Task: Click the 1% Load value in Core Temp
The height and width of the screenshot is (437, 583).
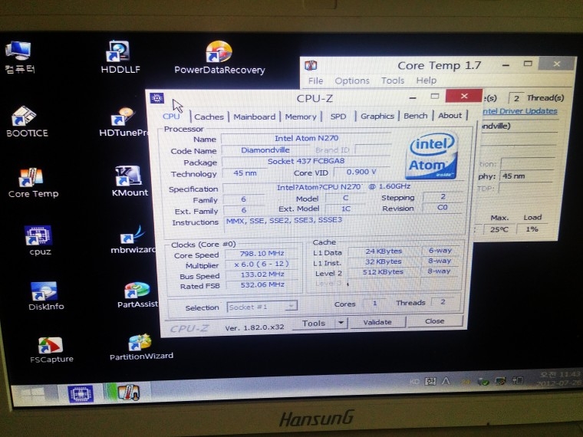Action: (532, 229)
